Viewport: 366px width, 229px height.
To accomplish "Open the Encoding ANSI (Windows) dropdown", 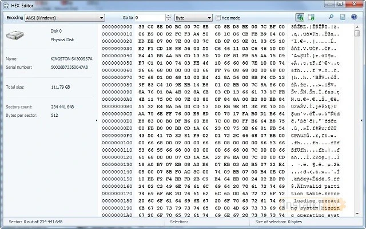I will pos(65,18).
